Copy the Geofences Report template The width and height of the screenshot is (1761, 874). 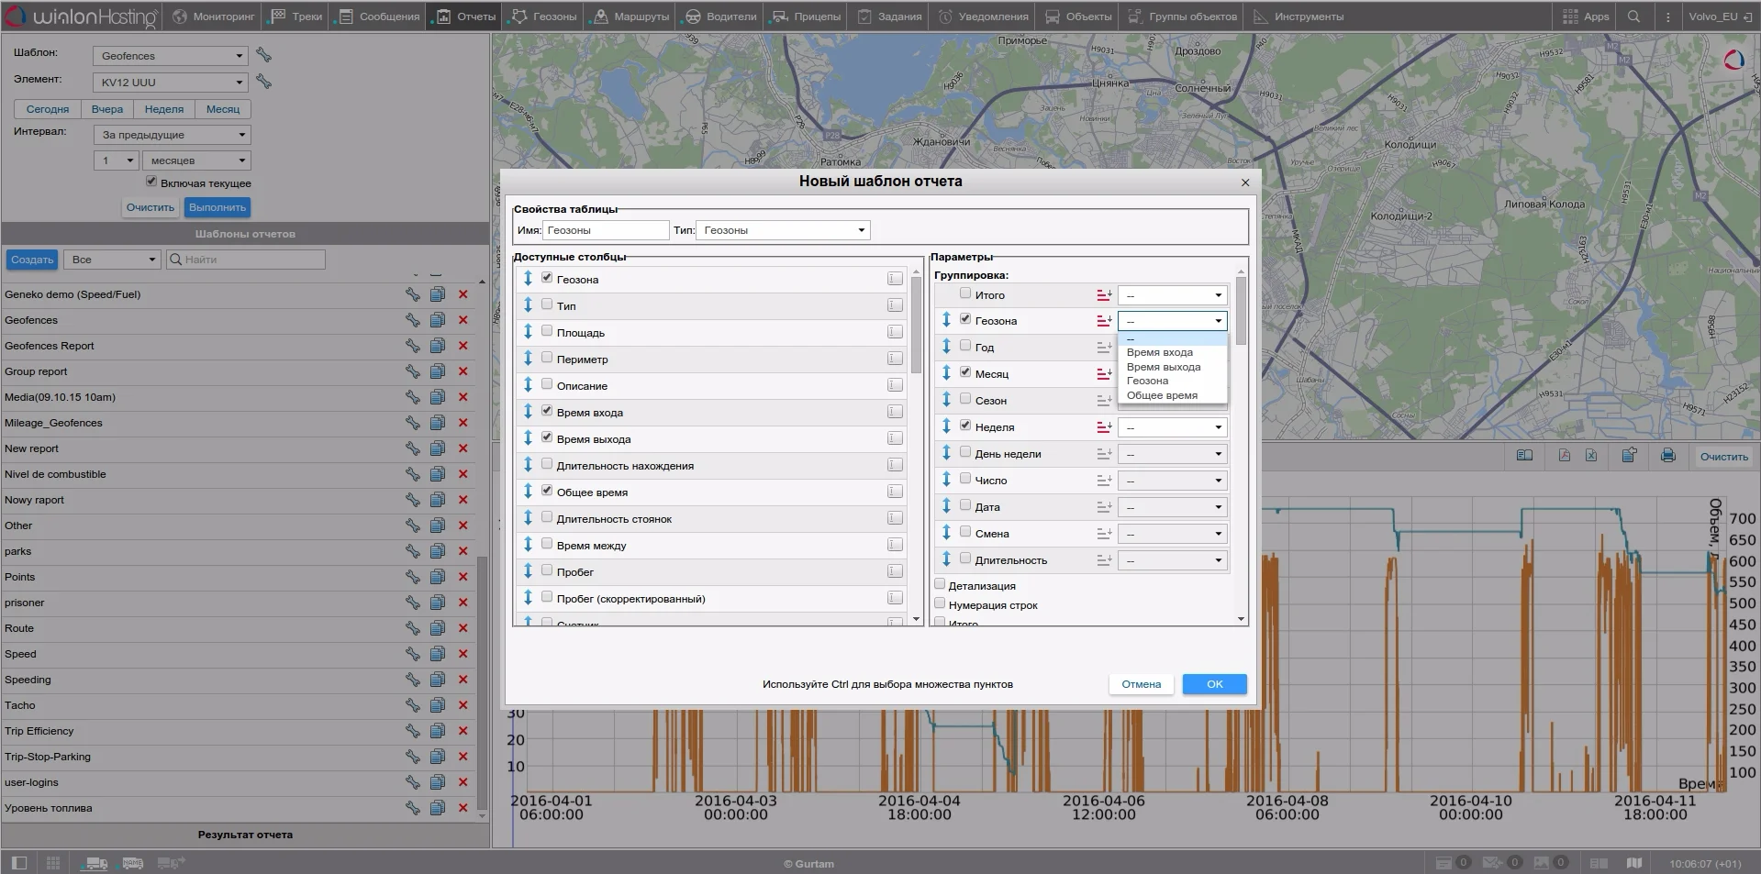(x=438, y=346)
